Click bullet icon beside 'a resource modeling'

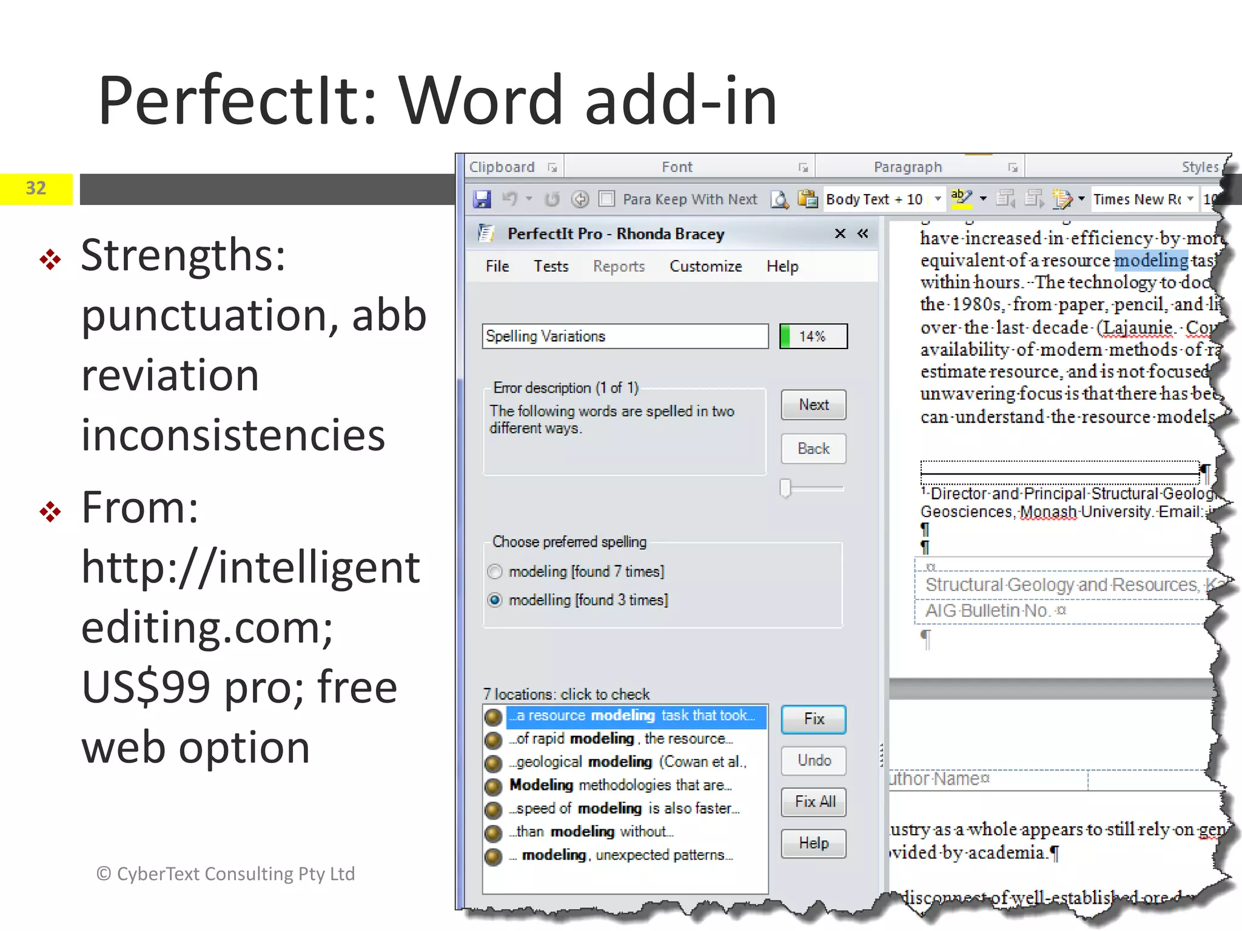[494, 717]
